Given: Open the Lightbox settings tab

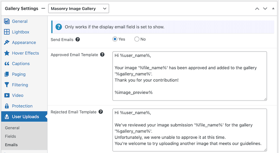Looking at the screenshot, I should click(x=24, y=32).
